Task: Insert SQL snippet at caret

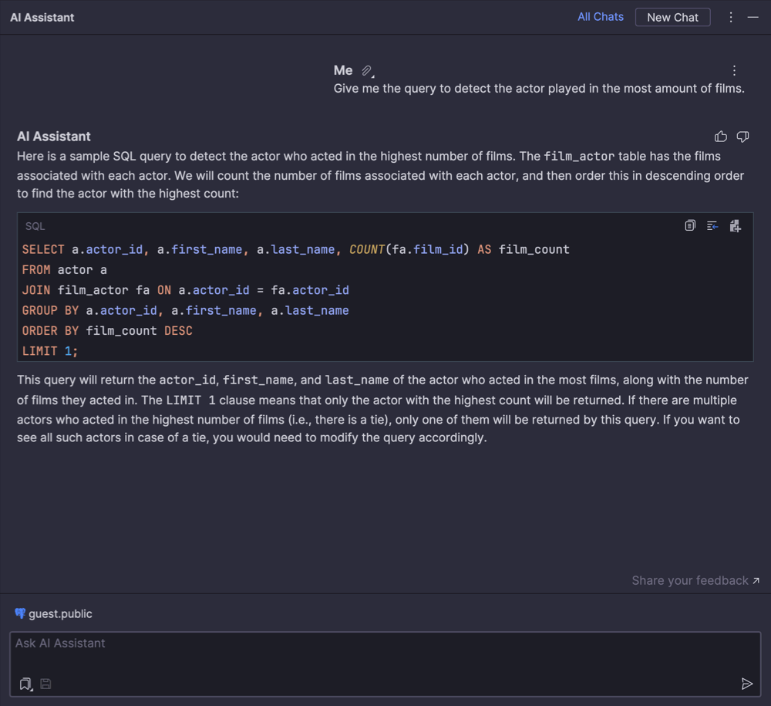Action: tap(712, 226)
